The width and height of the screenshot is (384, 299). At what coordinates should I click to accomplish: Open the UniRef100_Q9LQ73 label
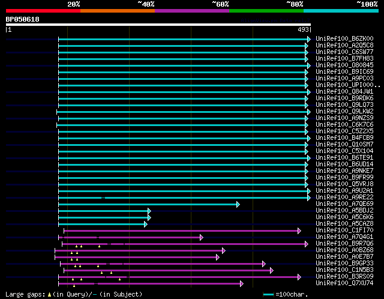click(x=344, y=105)
